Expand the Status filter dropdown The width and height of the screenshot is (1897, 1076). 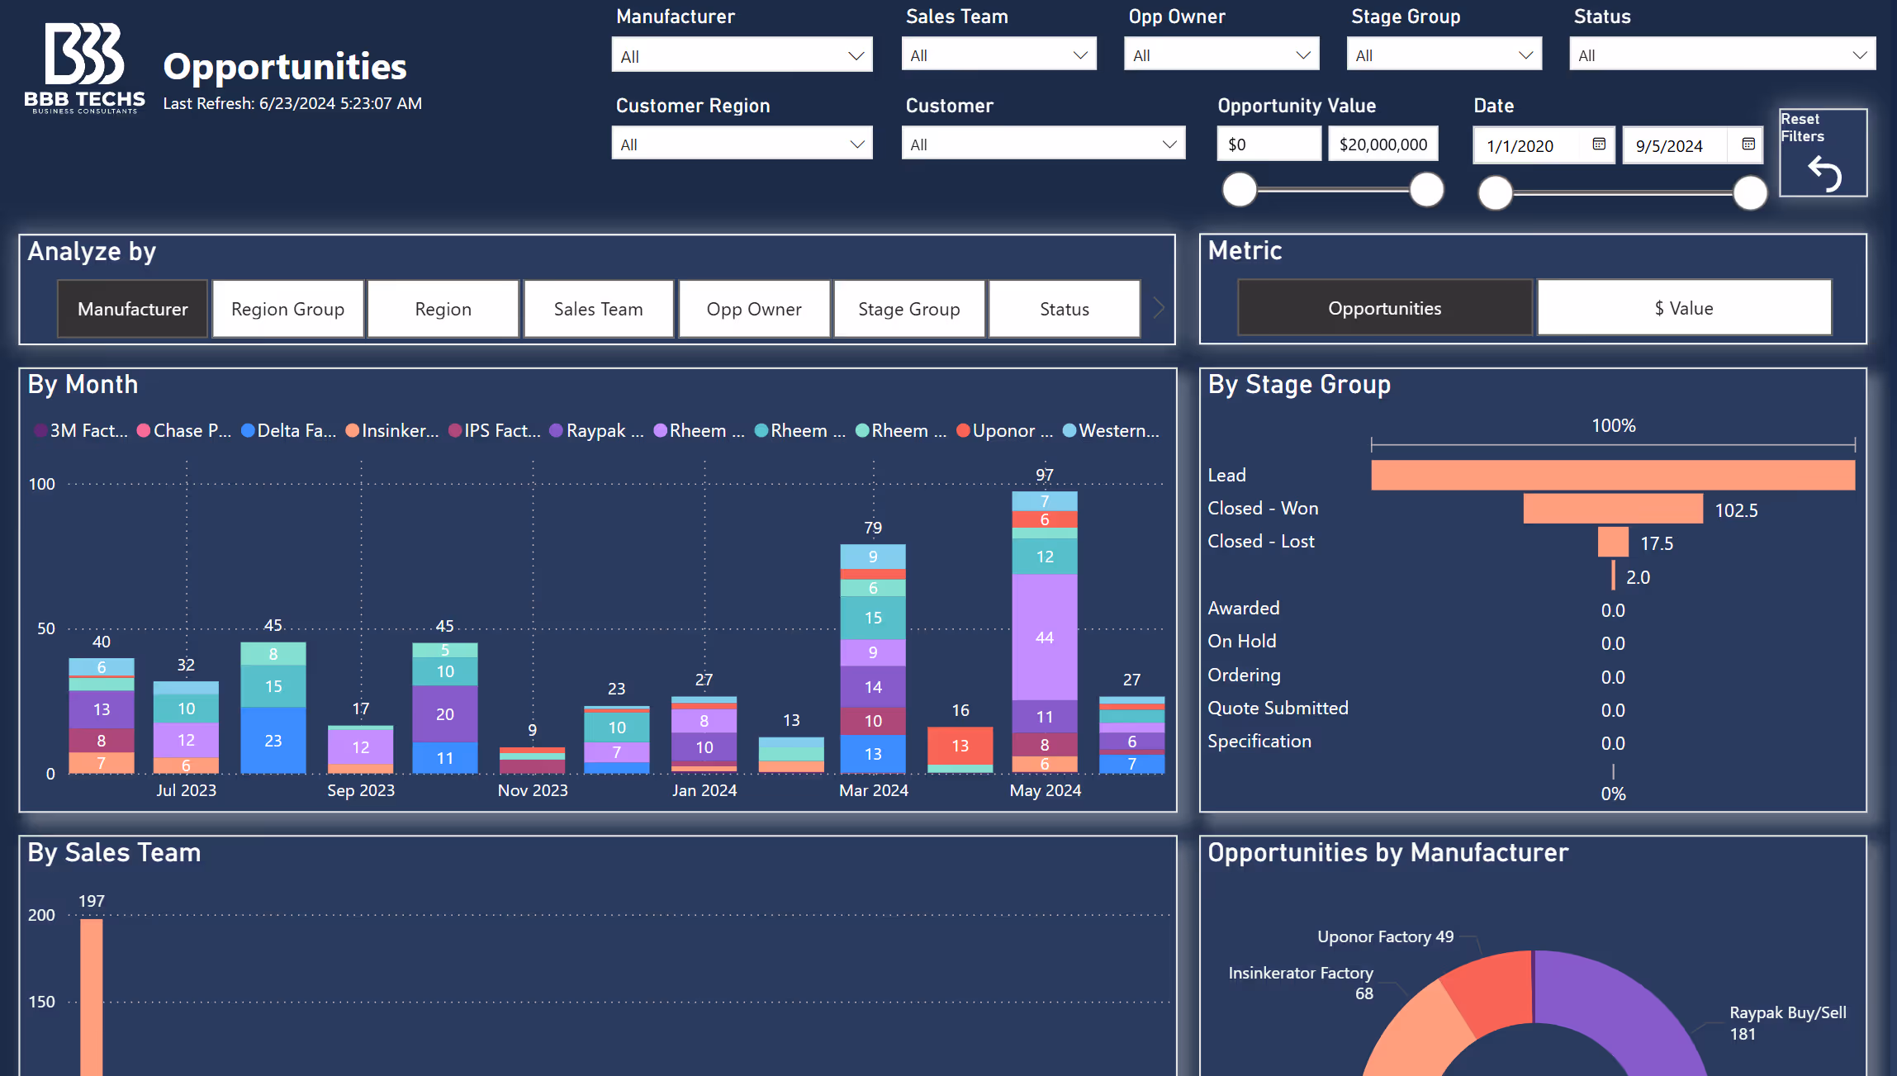click(x=1722, y=55)
